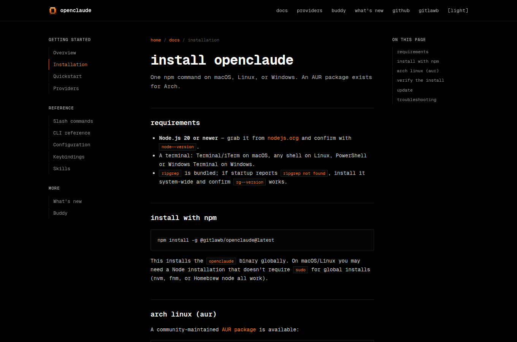Jump to 'install with npm' section link

[x=418, y=61]
